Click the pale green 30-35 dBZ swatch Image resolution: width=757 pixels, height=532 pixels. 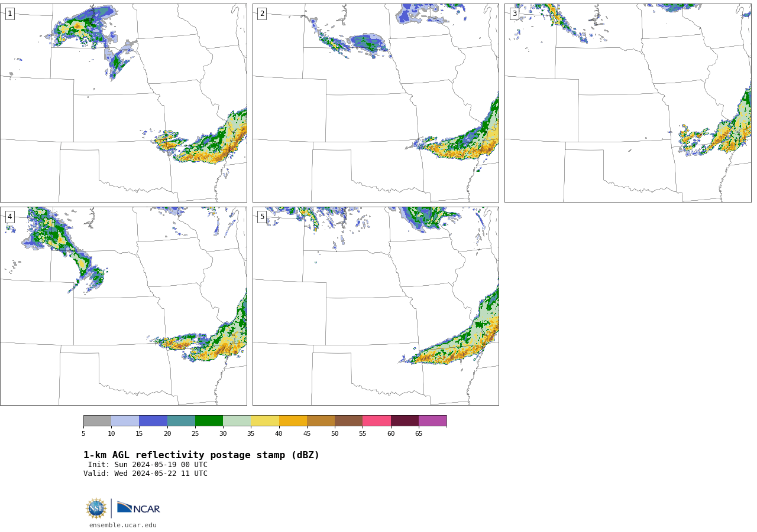click(237, 420)
